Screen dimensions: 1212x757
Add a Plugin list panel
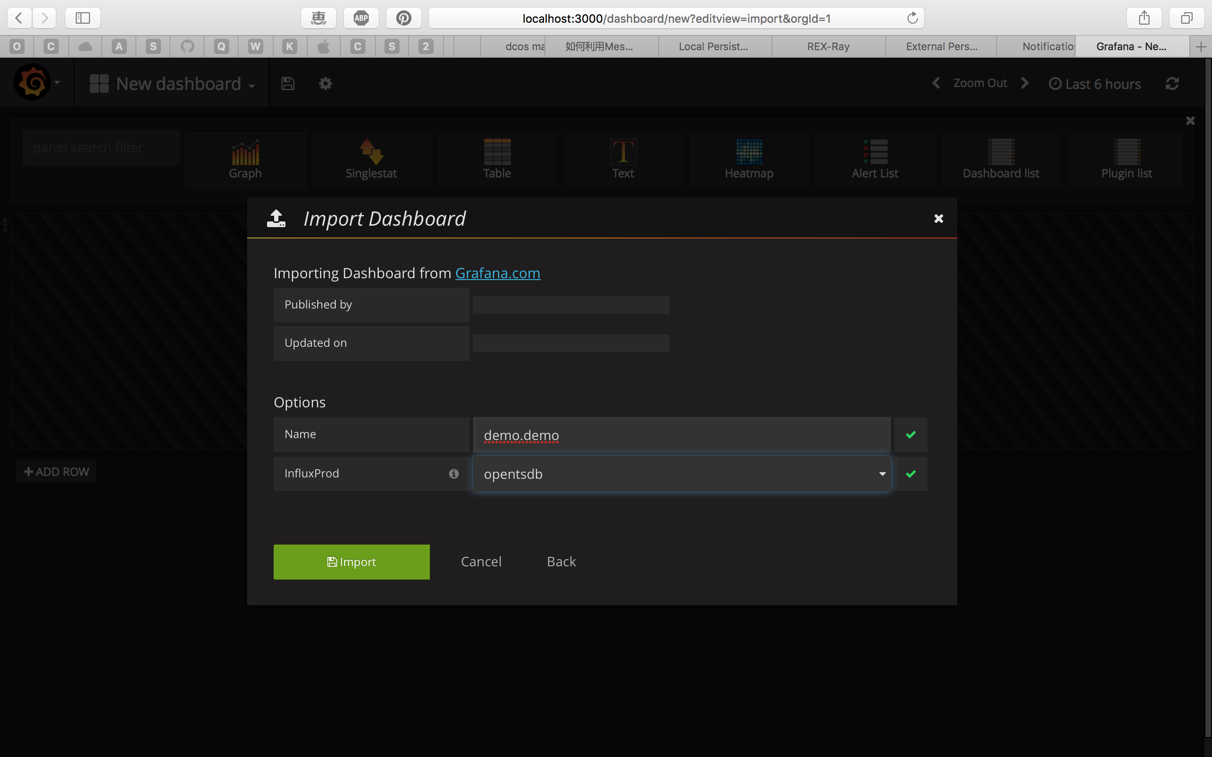point(1126,160)
